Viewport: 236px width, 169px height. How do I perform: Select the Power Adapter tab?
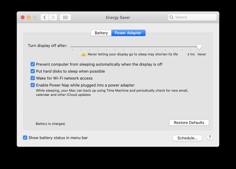[x=128, y=33]
